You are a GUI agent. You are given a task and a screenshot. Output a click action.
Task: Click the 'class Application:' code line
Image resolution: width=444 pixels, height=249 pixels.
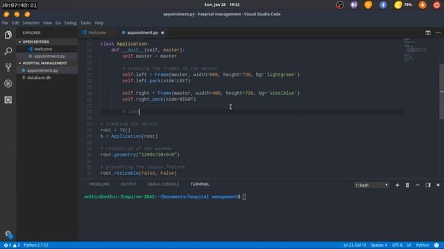click(125, 44)
